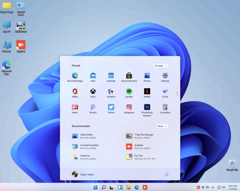Open Search from the taskbar

103,187
